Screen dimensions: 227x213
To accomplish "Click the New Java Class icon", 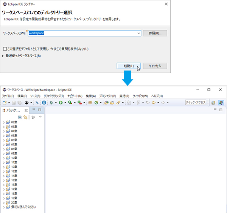I will (96, 103).
